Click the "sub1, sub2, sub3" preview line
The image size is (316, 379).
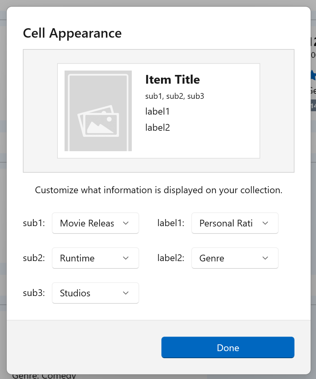[x=174, y=96]
